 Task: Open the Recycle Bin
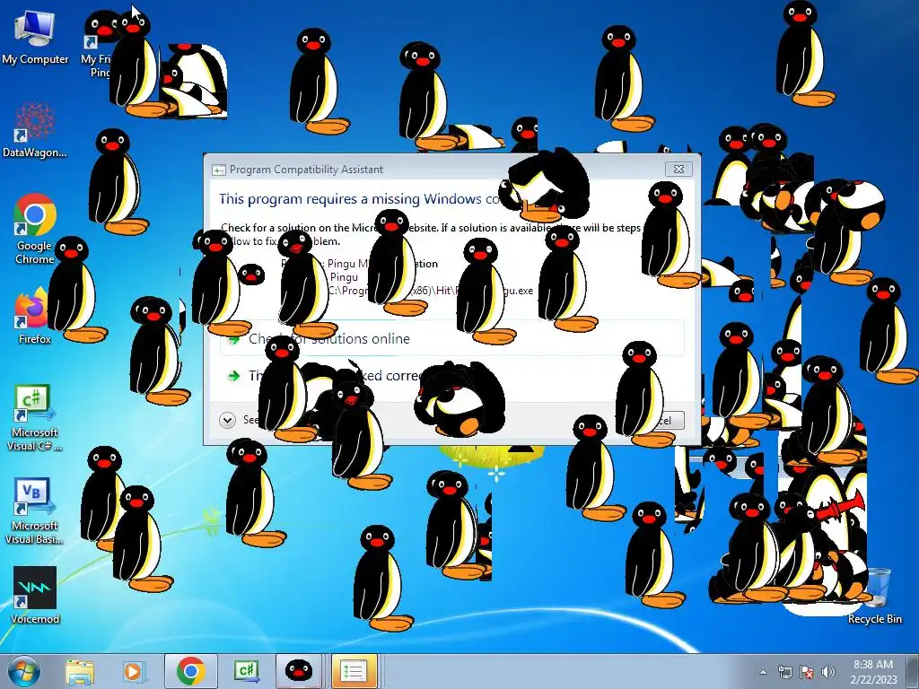[874, 596]
